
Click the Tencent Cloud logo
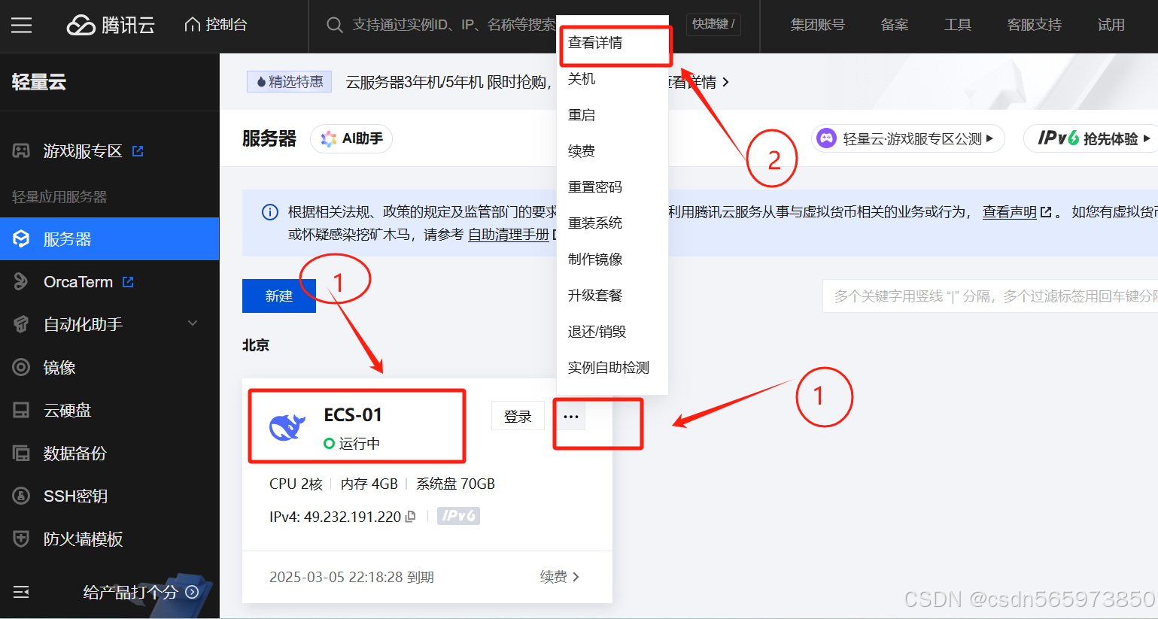111,25
